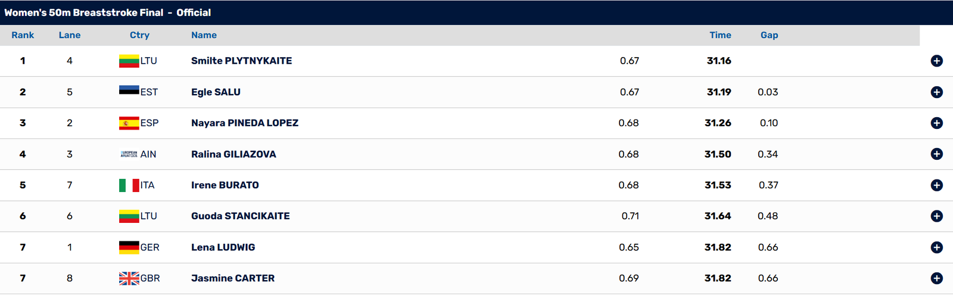Select Jasmine CARTER athlete name
Screen dimensions: 953x296
[233, 278]
